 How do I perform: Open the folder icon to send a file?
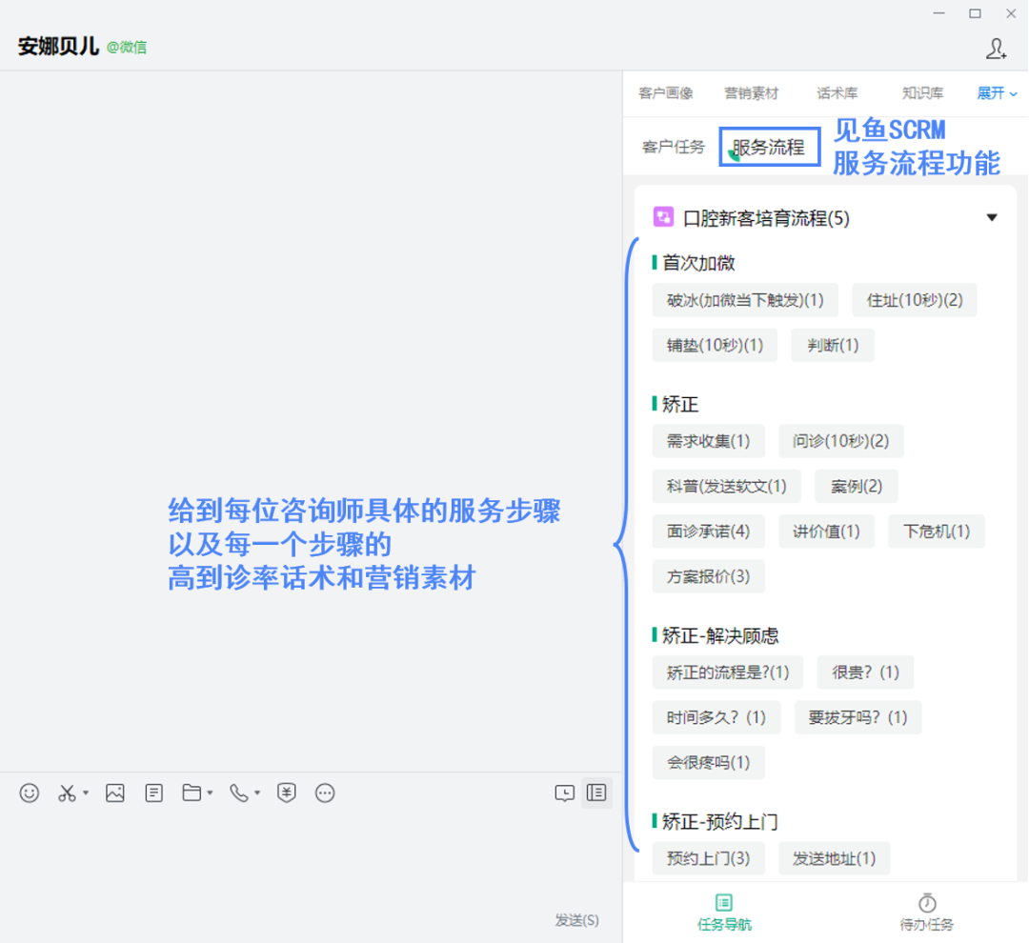tap(192, 793)
